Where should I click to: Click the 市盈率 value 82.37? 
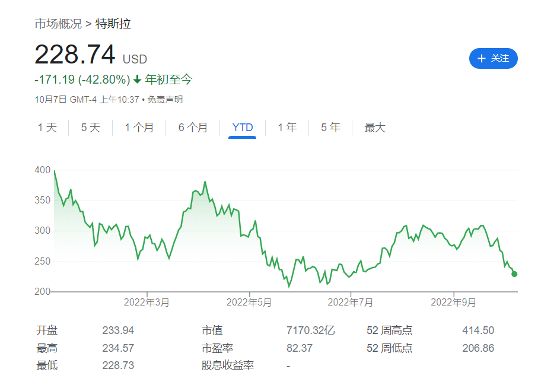(300, 348)
